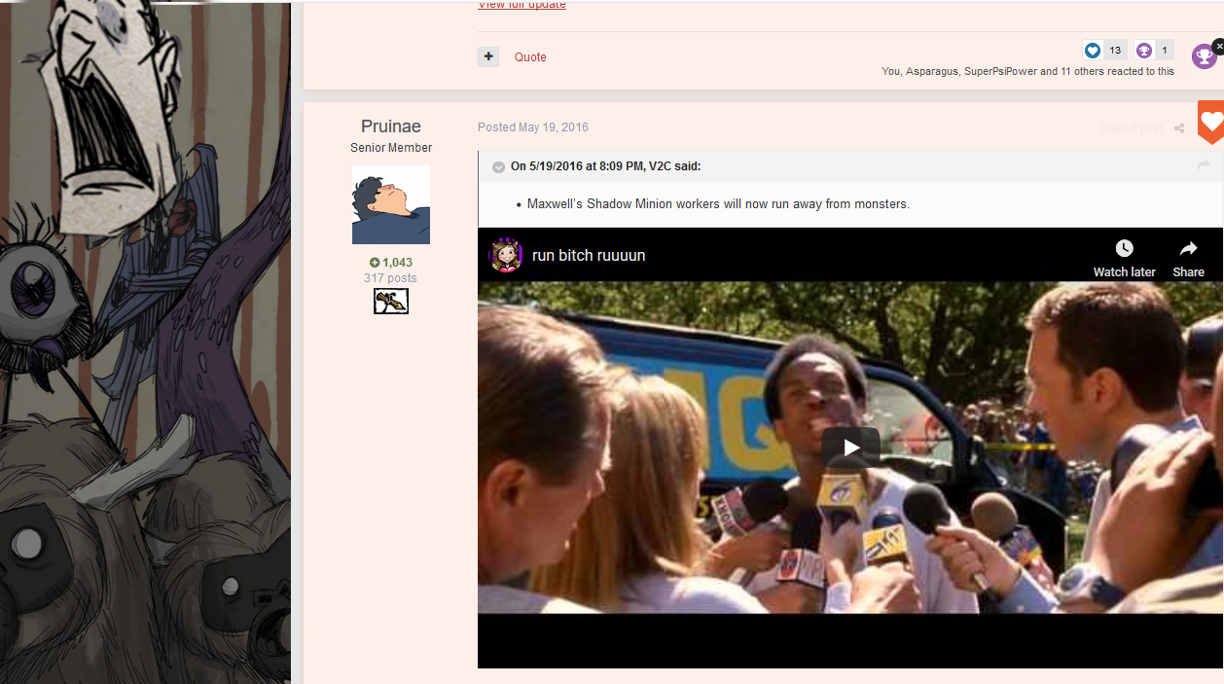1224x684 pixels.
Task: Click the orange heart react button
Action: pos(1211,123)
